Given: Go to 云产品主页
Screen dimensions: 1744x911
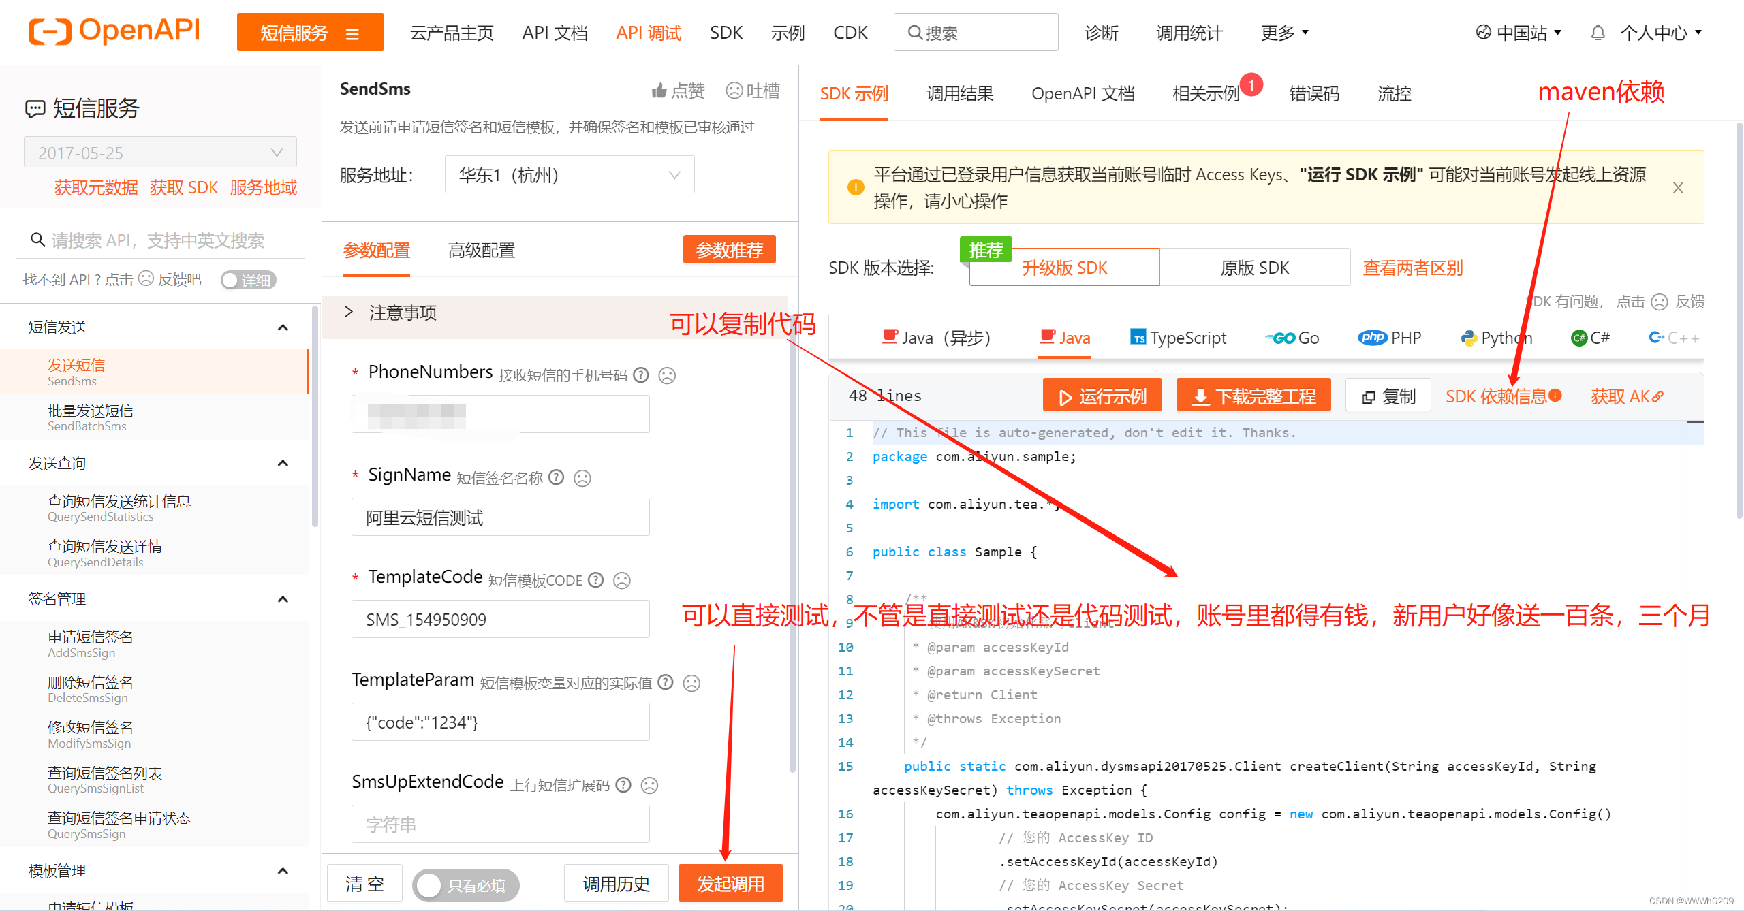Looking at the screenshot, I should coord(451,32).
